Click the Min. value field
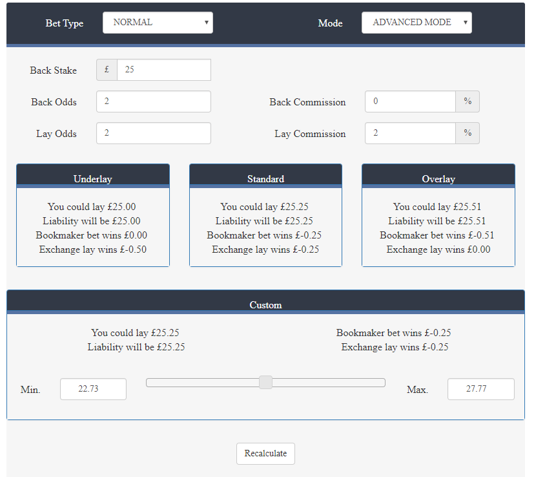Image resolution: width=556 pixels, height=477 pixels. coord(93,389)
